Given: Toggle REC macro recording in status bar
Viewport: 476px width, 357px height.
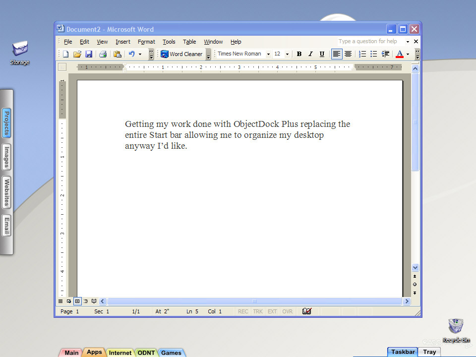Looking at the screenshot, I should coord(243,311).
